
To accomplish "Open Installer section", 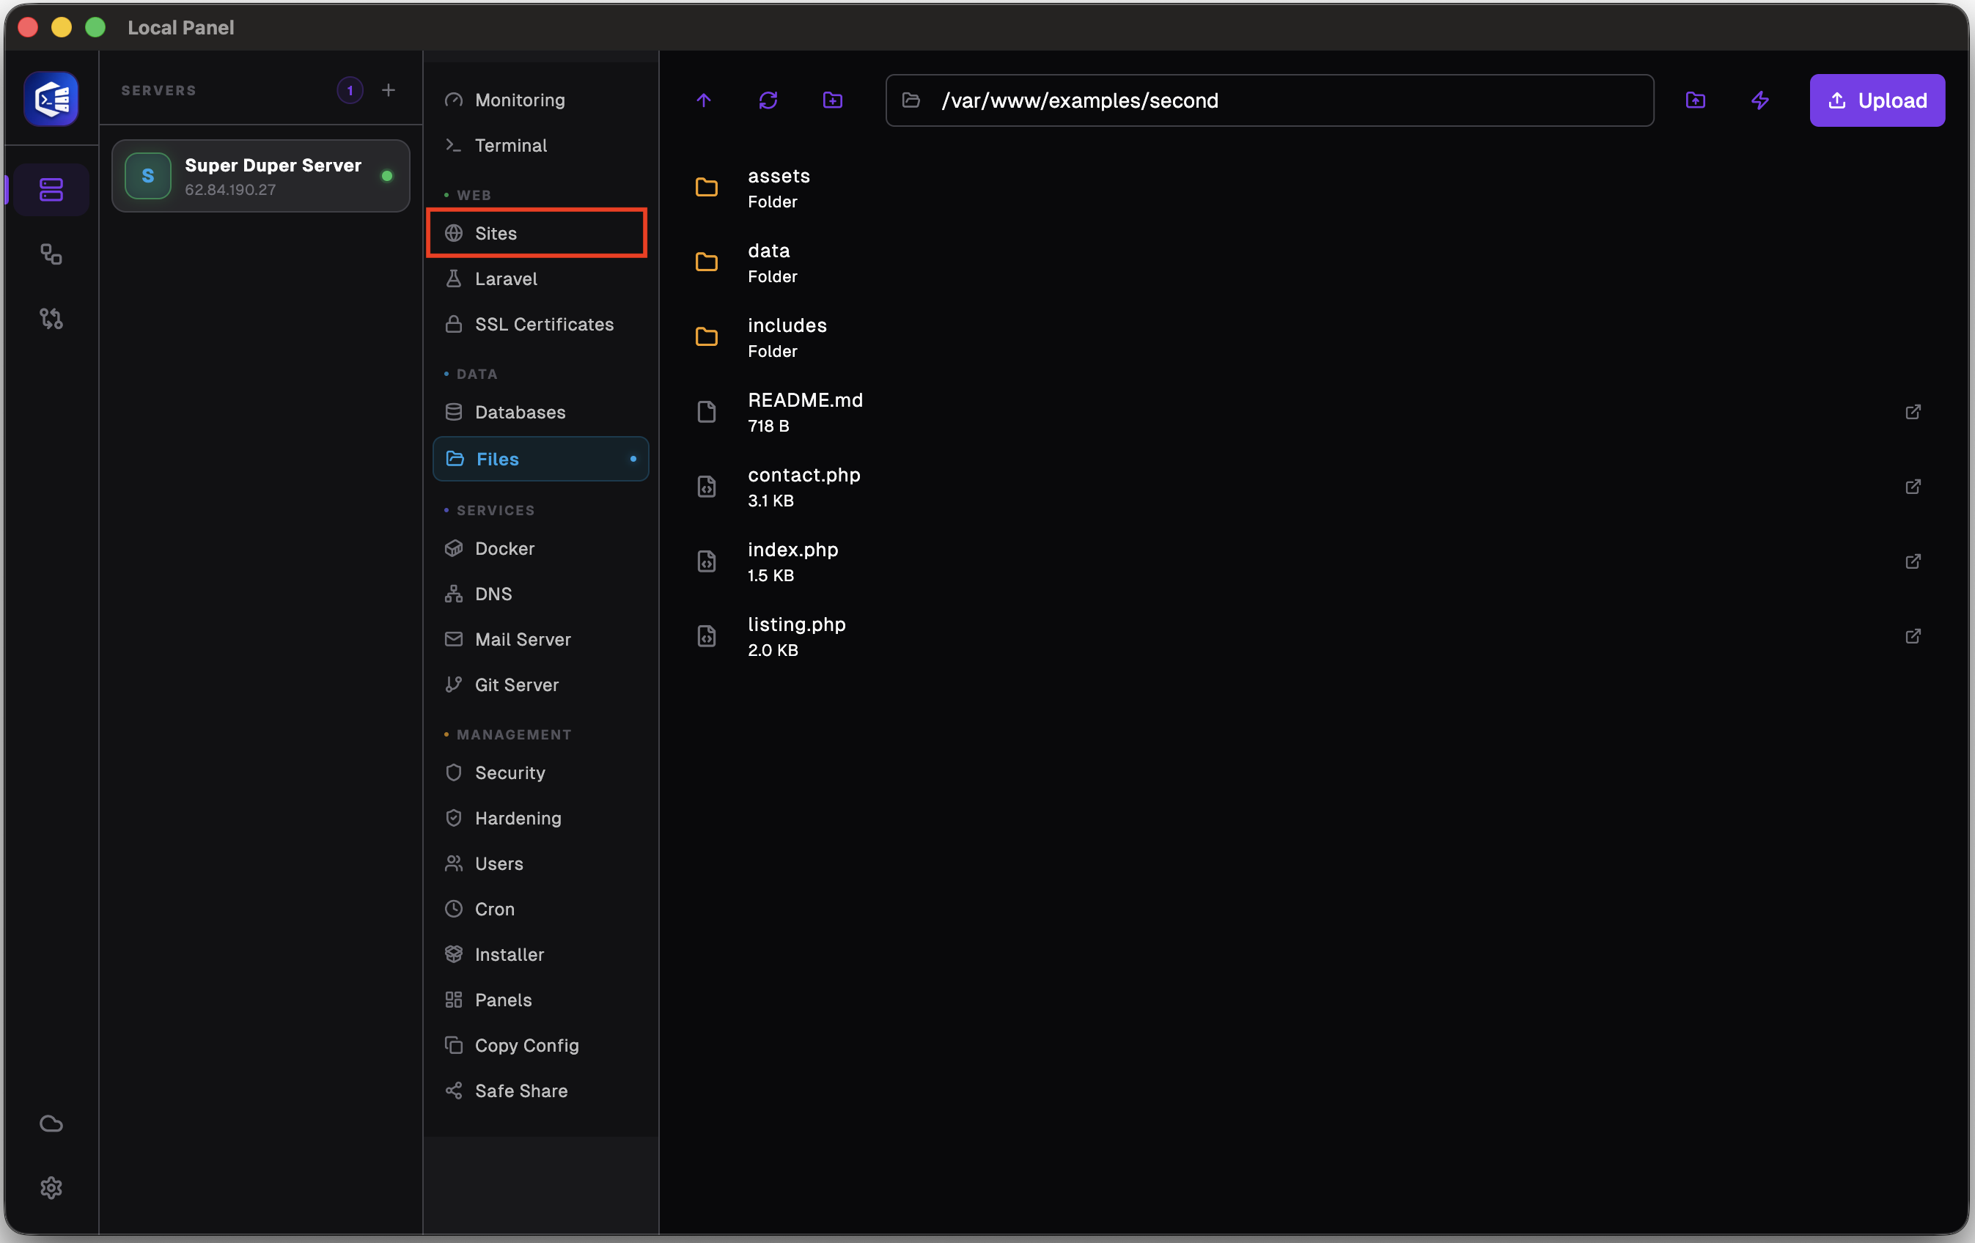I will 540,954.
